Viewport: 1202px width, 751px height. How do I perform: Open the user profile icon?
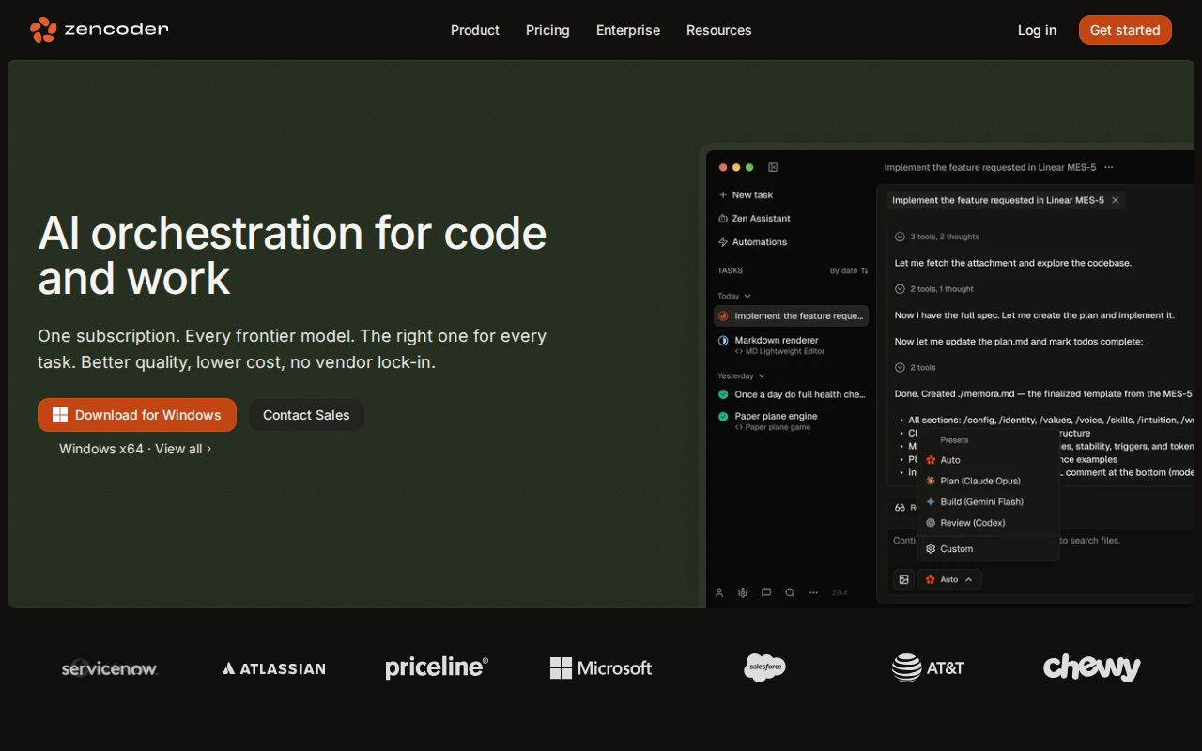pyautogui.click(x=719, y=593)
